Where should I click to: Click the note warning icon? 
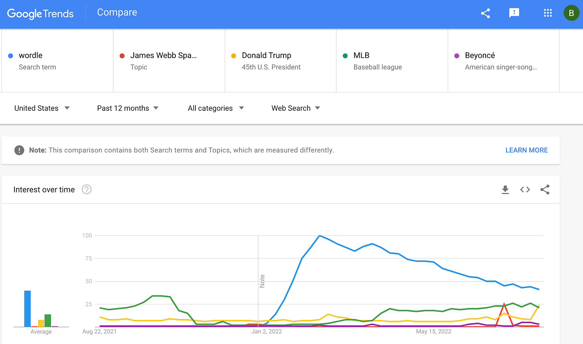[19, 150]
